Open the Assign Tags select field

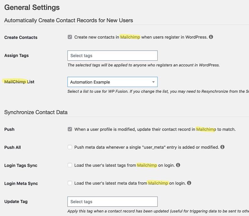[x=112, y=56]
